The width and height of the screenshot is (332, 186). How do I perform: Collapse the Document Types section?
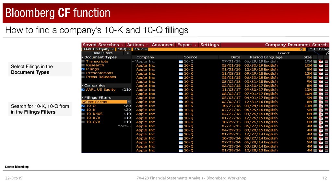point(83,57)
